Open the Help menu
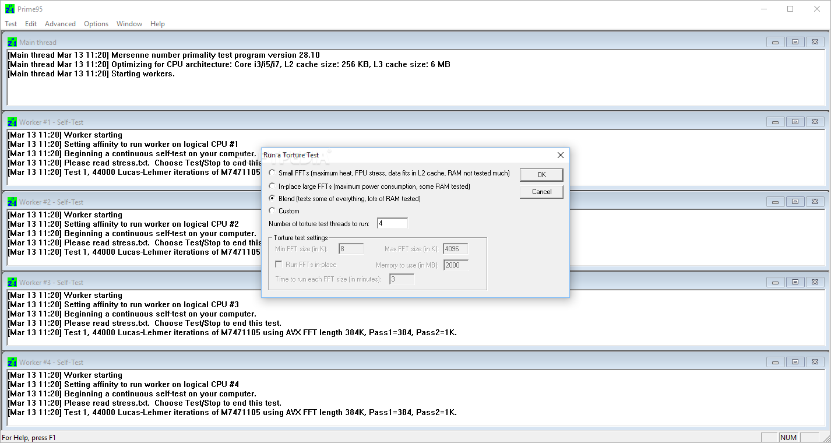The image size is (831, 443). [157, 24]
